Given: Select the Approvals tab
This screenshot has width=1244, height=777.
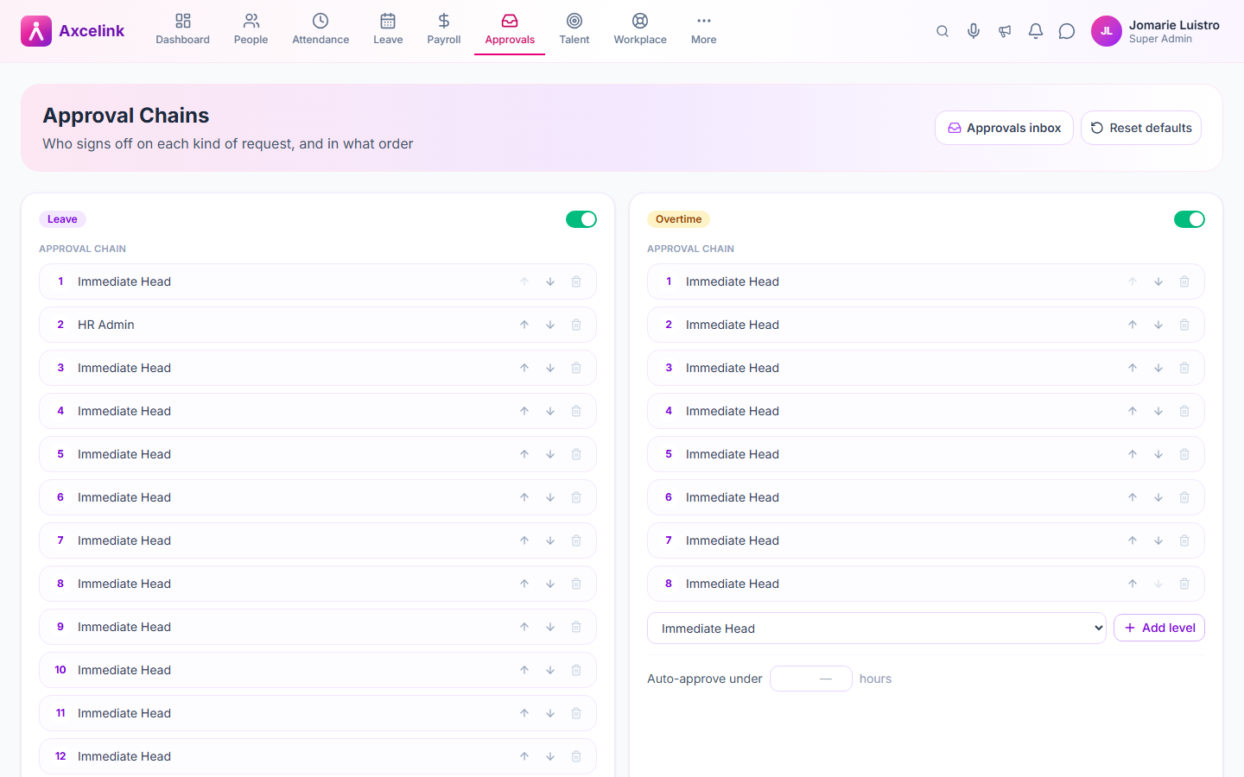Looking at the screenshot, I should (510, 30).
